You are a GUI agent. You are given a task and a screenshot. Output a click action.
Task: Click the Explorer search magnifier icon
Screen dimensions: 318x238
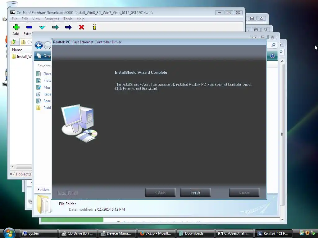coord(273,45)
